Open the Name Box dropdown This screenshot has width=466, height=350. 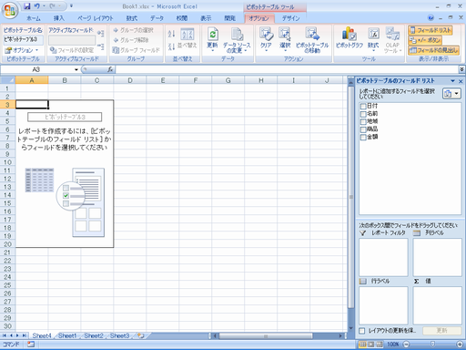[x=76, y=69]
